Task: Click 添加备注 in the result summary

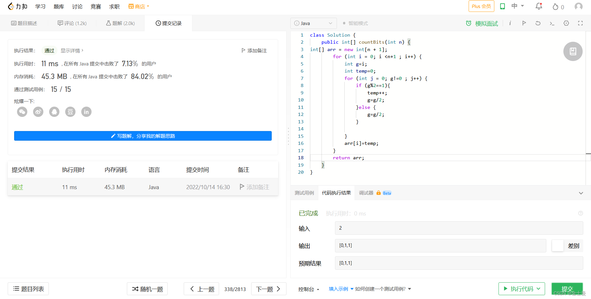Action: tap(254, 50)
